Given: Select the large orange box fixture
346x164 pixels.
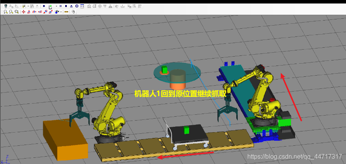Looking at the screenshot, I should coord(65,139).
